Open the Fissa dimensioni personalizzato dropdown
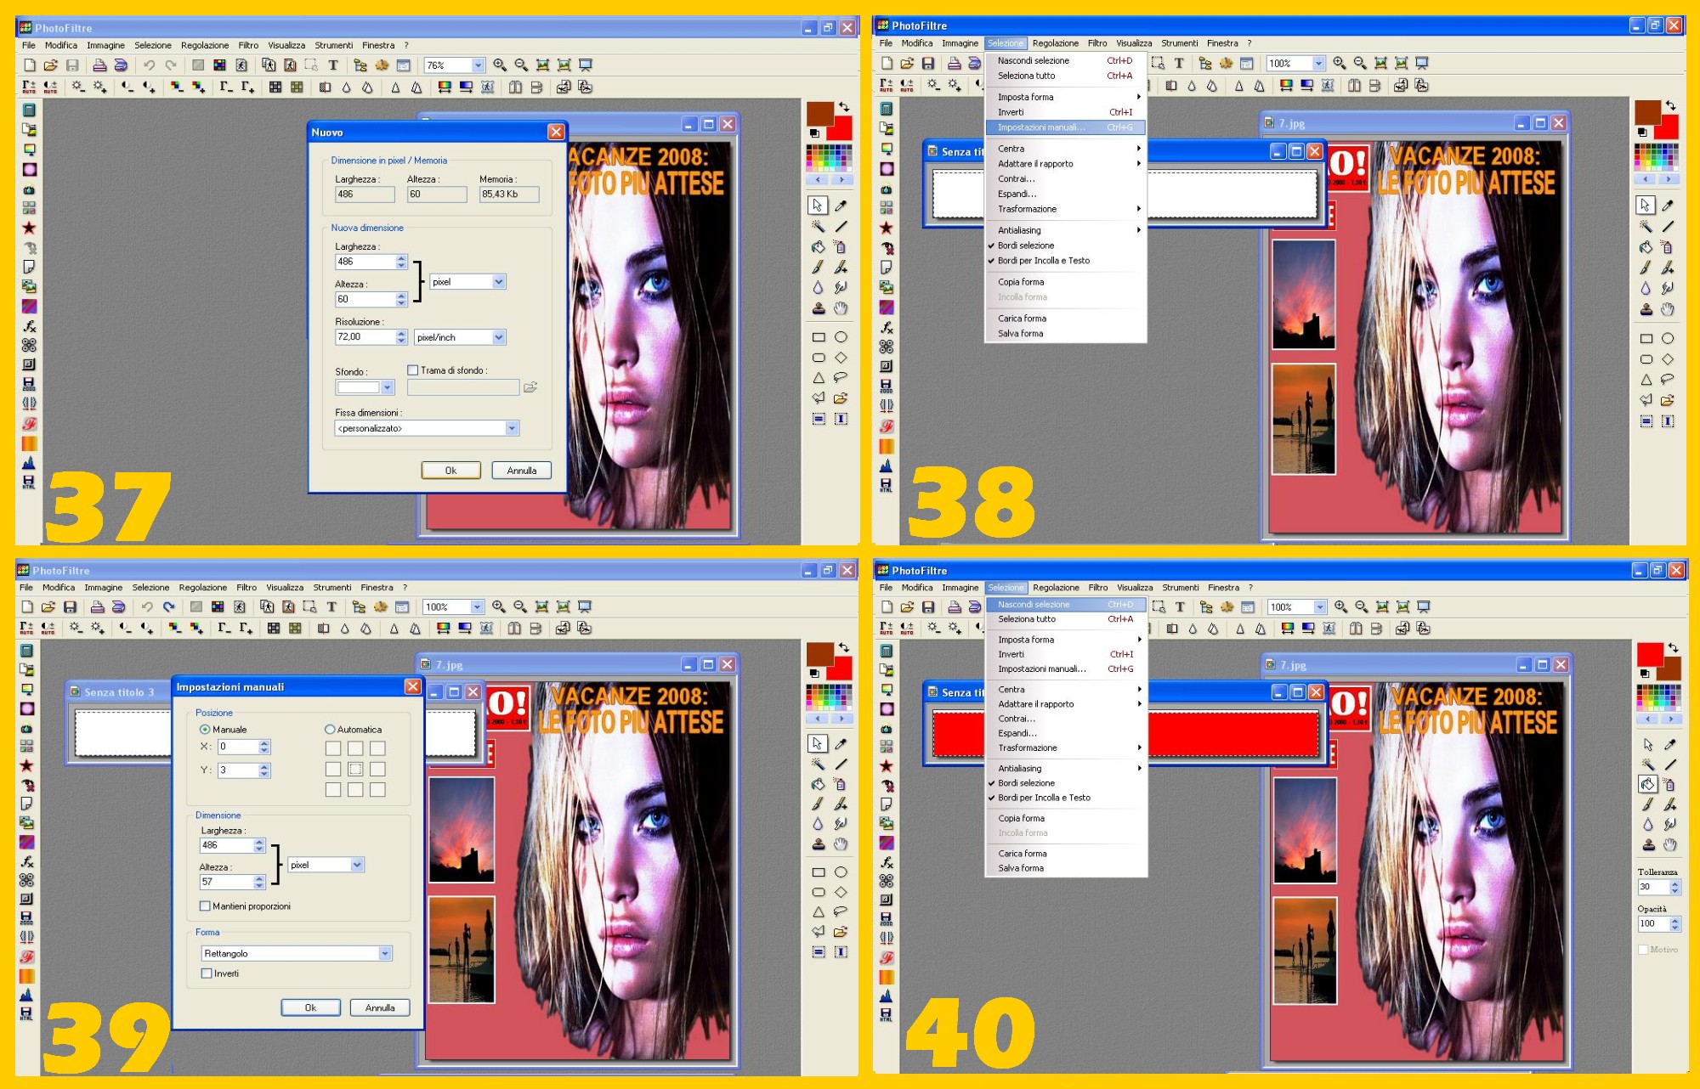Screen dimensions: 1700x1089 [512, 428]
